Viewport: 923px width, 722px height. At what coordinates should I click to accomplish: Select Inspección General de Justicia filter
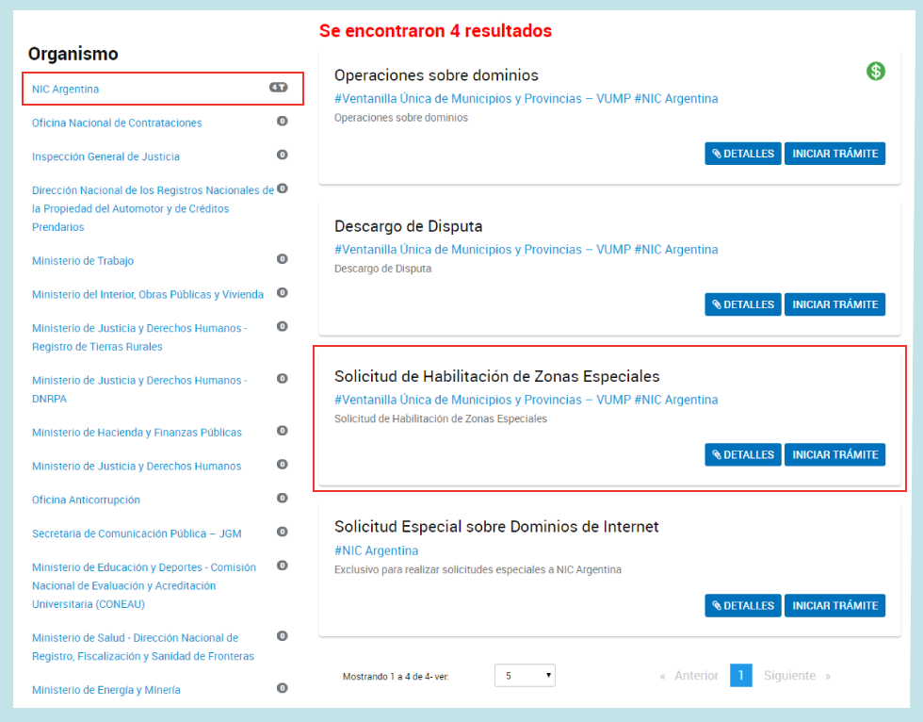coord(105,156)
